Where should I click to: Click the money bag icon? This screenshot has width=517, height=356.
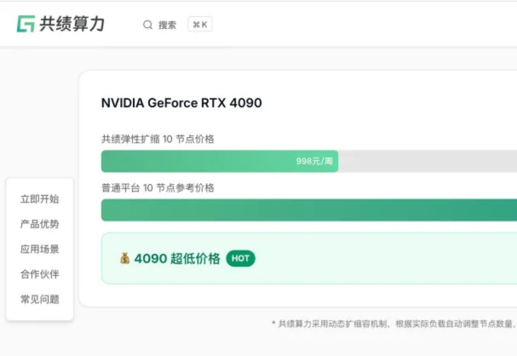click(124, 258)
